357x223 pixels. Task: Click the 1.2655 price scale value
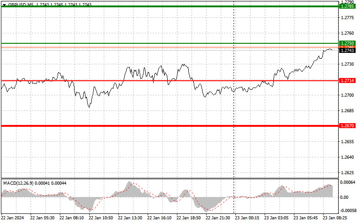pyautogui.click(x=347, y=142)
